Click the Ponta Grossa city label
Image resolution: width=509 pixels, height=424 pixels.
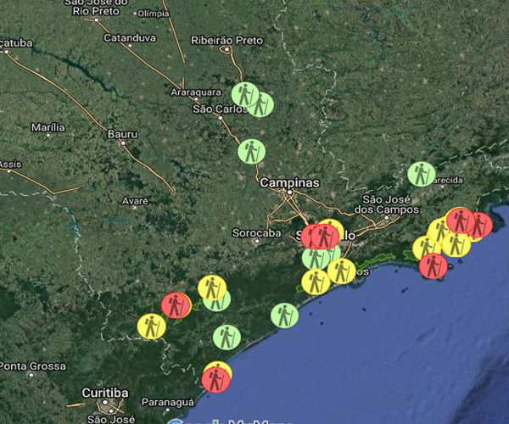click(x=32, y=365)
